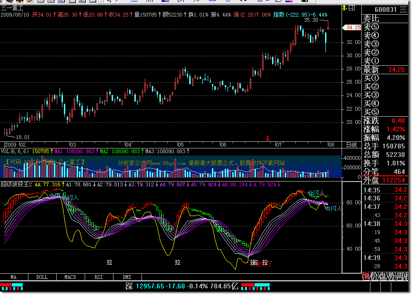Click the 14:38 tick trade row

point(385,224)
